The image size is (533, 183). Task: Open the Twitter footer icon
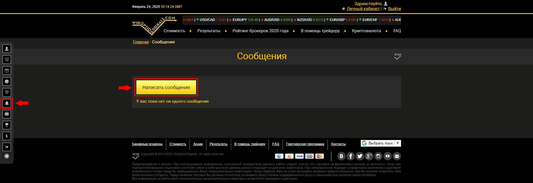pos(360,156)
